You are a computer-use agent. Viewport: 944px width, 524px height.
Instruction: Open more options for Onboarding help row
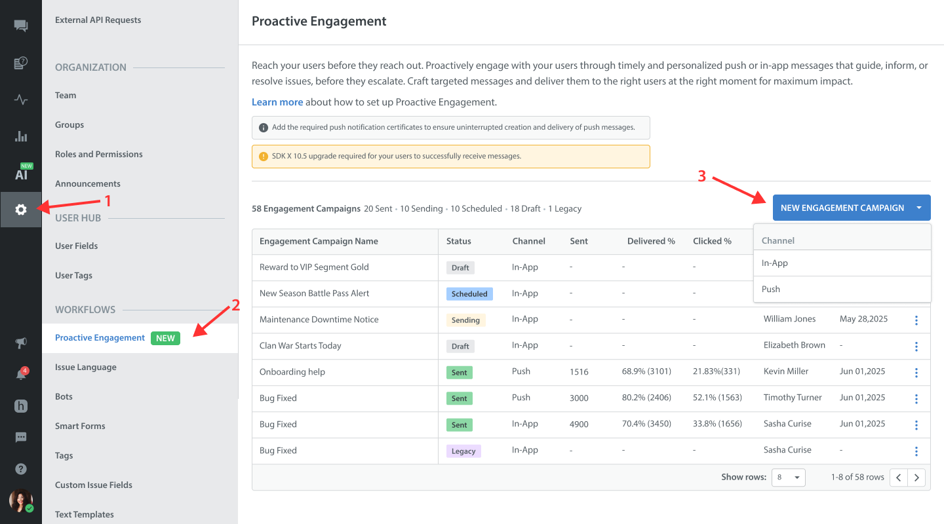click(916, 373)
